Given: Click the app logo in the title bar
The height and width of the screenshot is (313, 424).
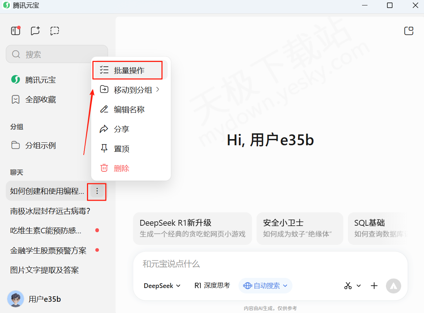Looking at the screenshot, I should point(6,5).
